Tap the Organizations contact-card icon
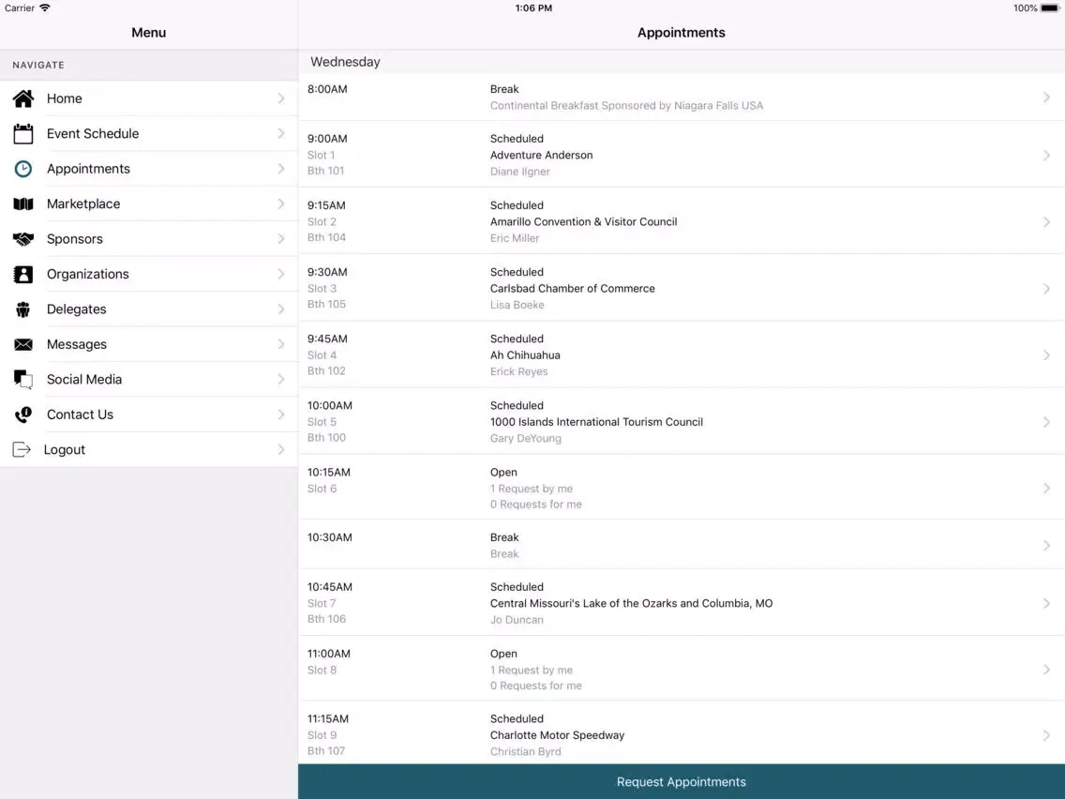 [x=23, y=274]
